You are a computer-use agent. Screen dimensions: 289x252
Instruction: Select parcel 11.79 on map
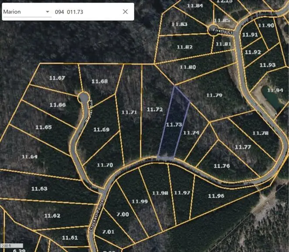pyautogui.click(x=214, y=95)
